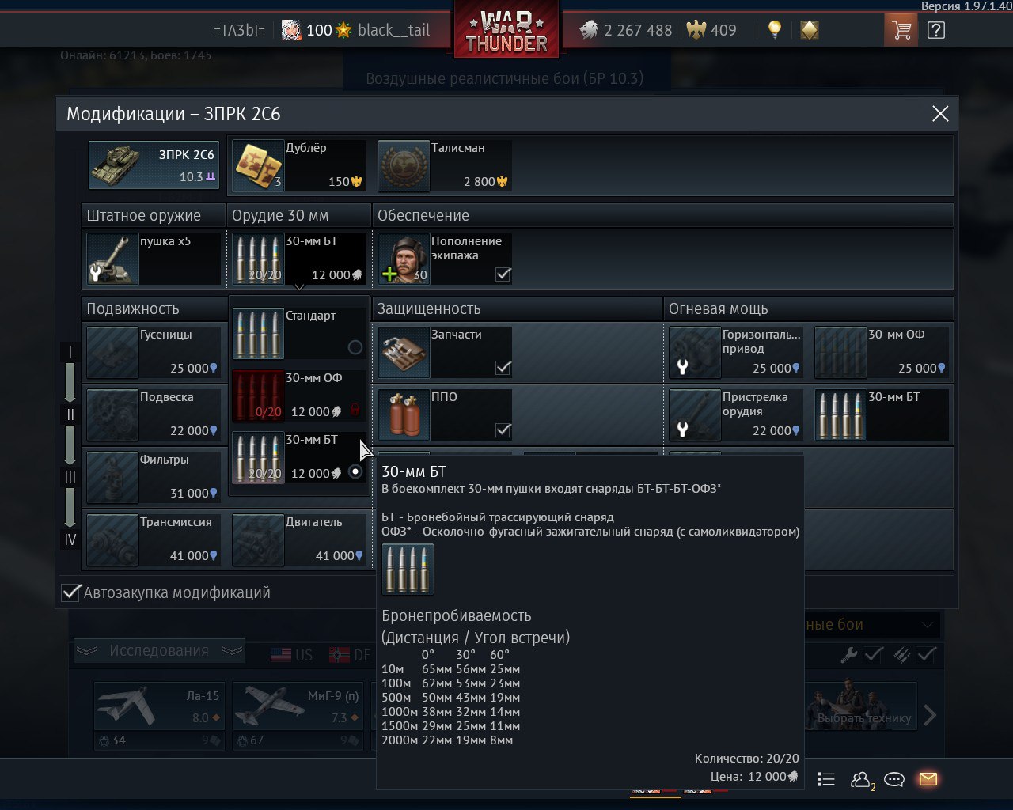Click tier II rank marker

[x=70, y=414]
